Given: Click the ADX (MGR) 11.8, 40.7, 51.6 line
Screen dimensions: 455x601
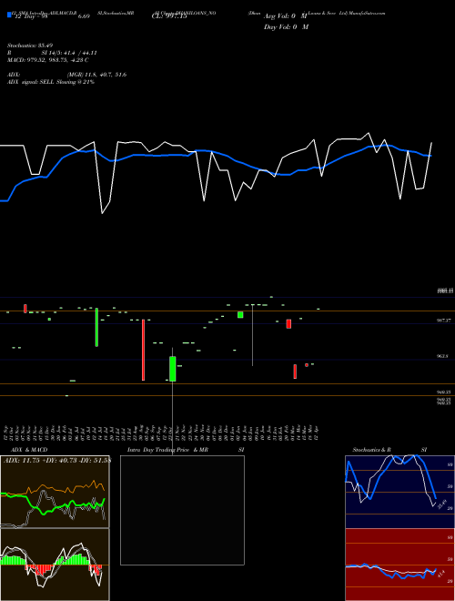Looking at the screenshot, I should 67,75.
